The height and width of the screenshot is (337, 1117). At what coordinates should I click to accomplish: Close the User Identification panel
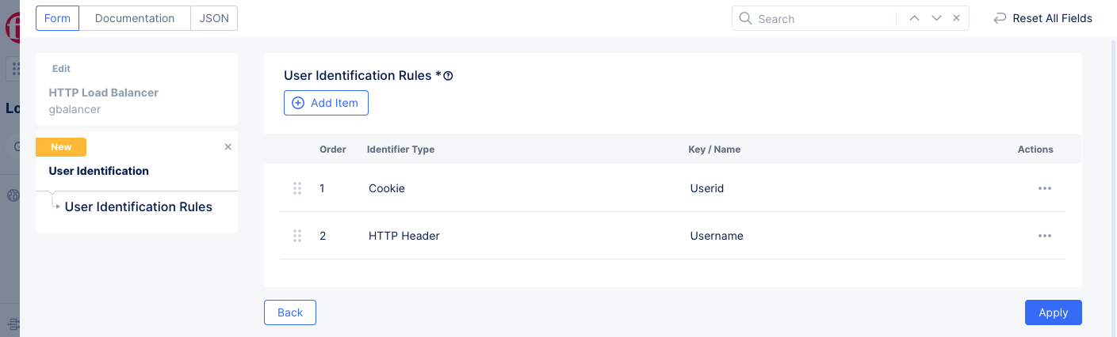[228, 147]
